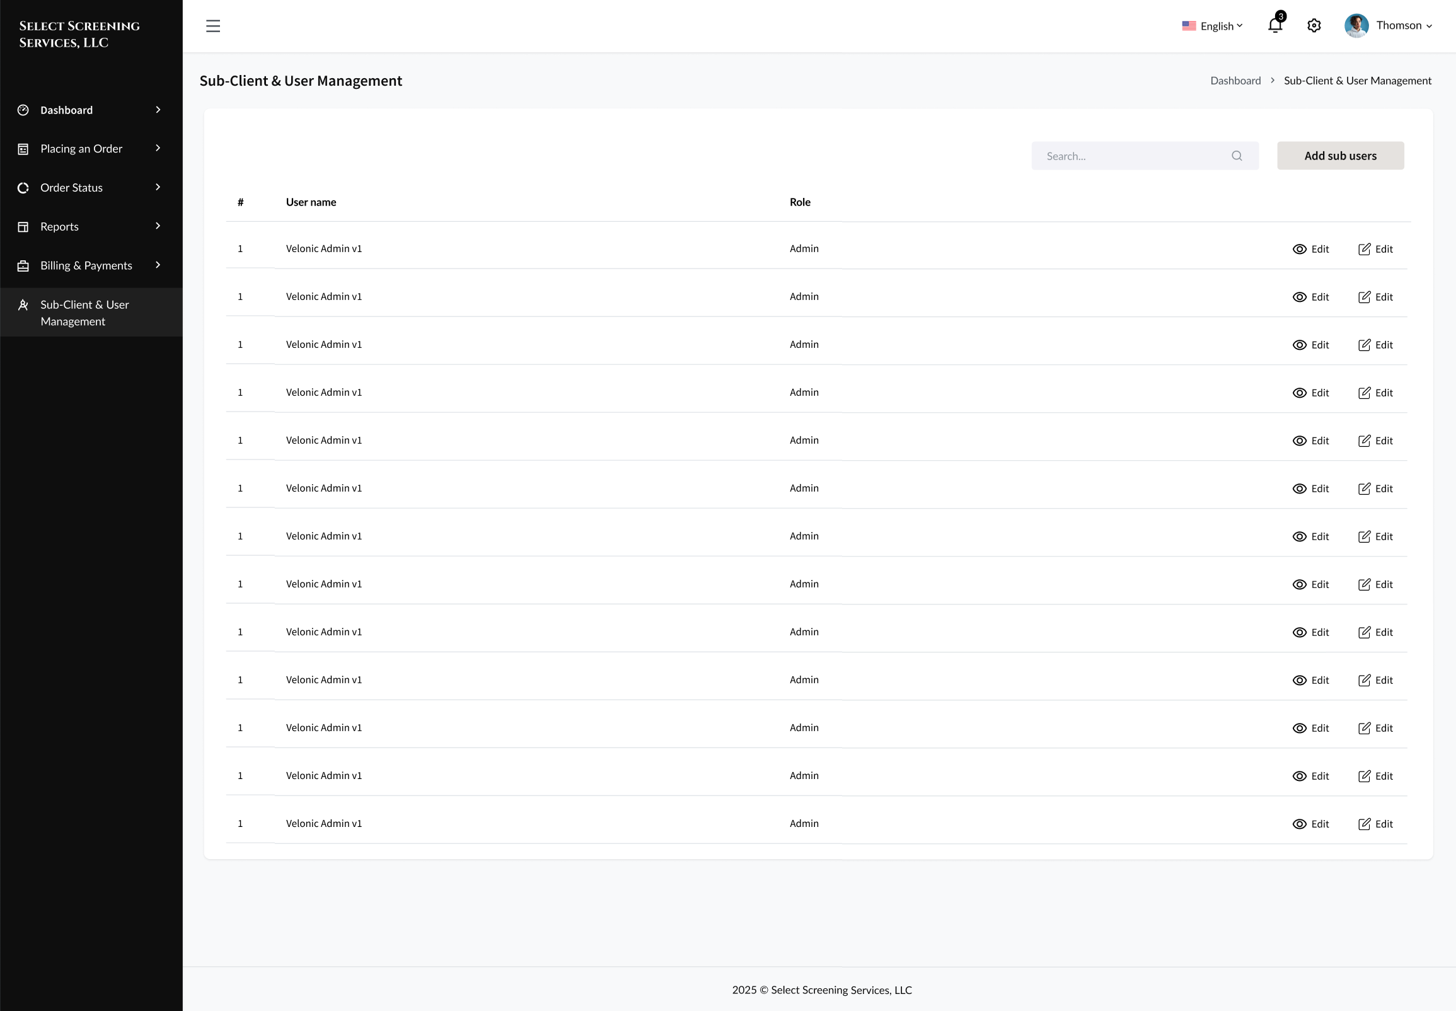Expand the Reports chevron
This screenshot has height=1011, width=1456.
[x=158, y=226]
